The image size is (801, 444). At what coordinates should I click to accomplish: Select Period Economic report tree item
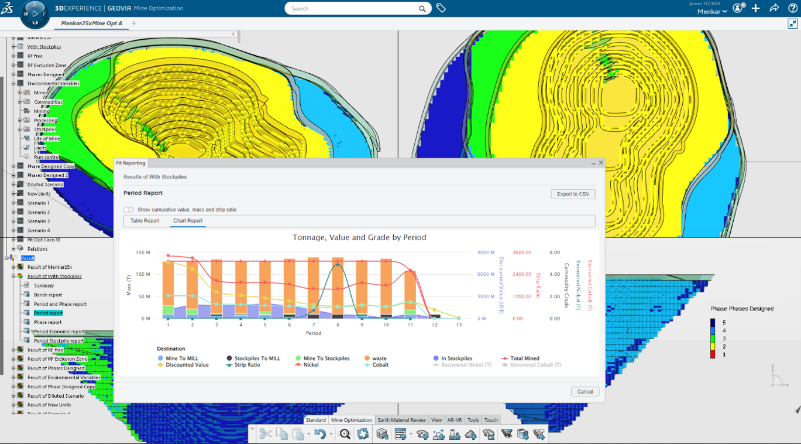coord(59,332)
